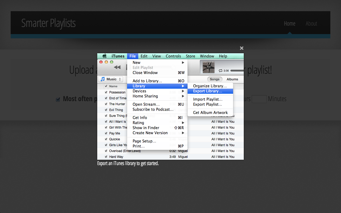
Task: Select Subscribe to Podcast… item
Action: point(157,109)
